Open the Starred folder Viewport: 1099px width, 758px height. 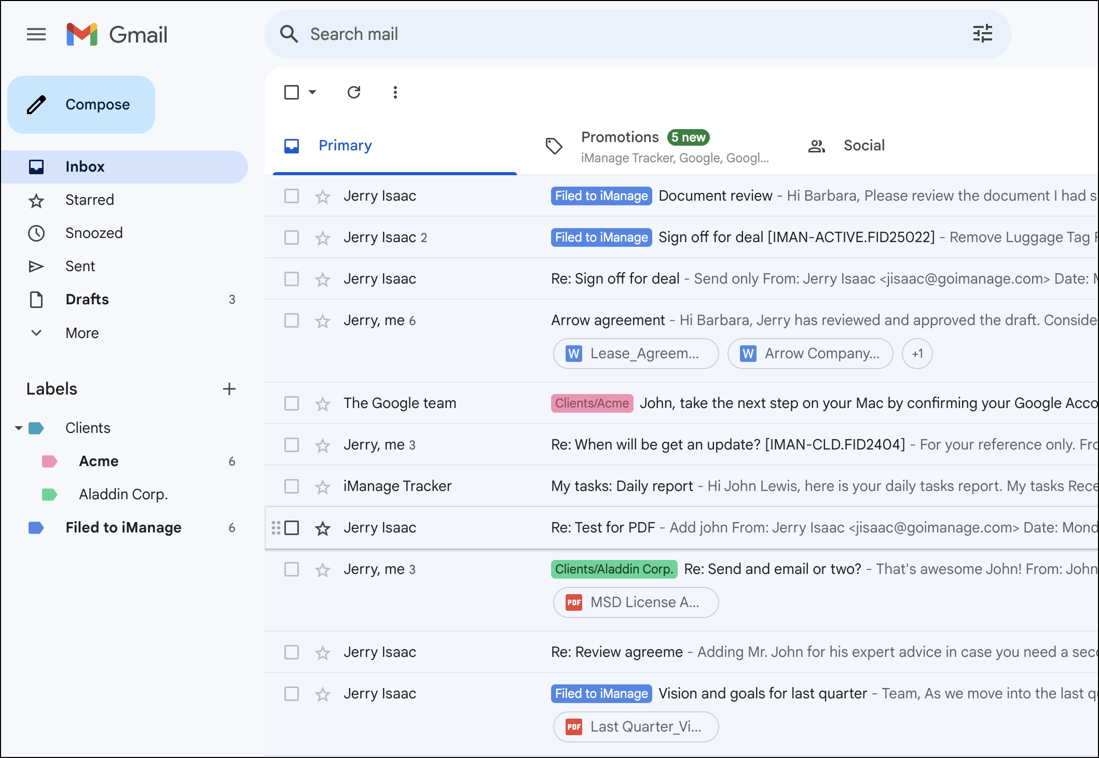[125, 200]
